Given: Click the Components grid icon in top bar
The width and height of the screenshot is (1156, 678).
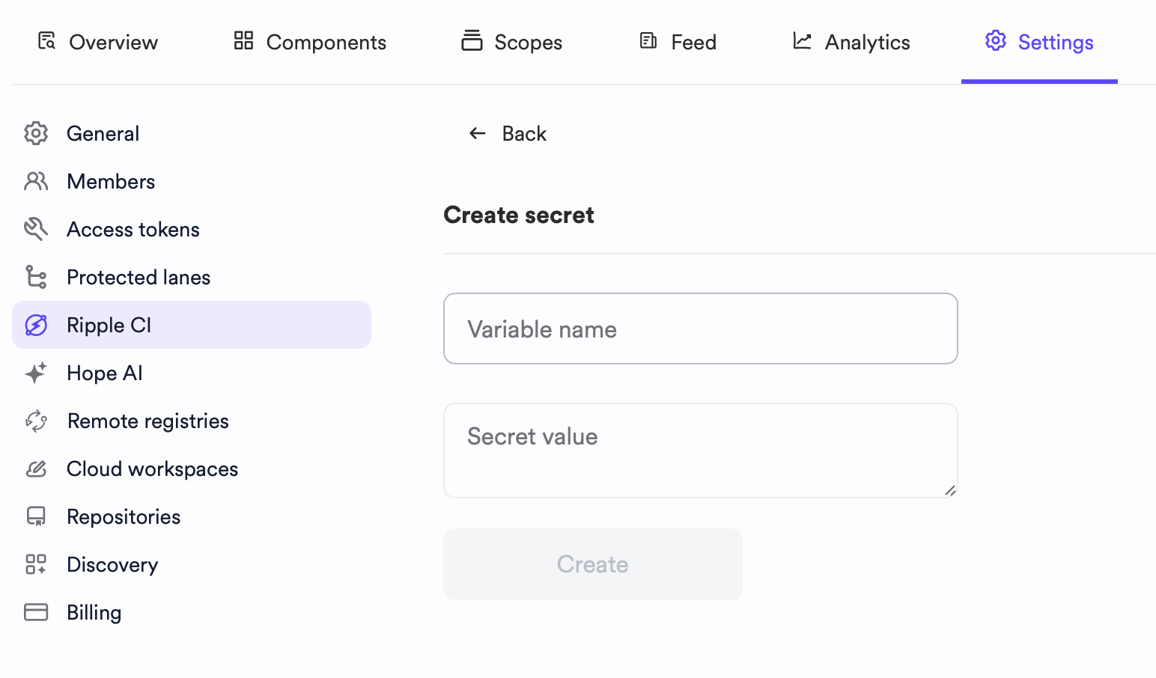Looking at the screenshot, I should click(x=243, y=40).
